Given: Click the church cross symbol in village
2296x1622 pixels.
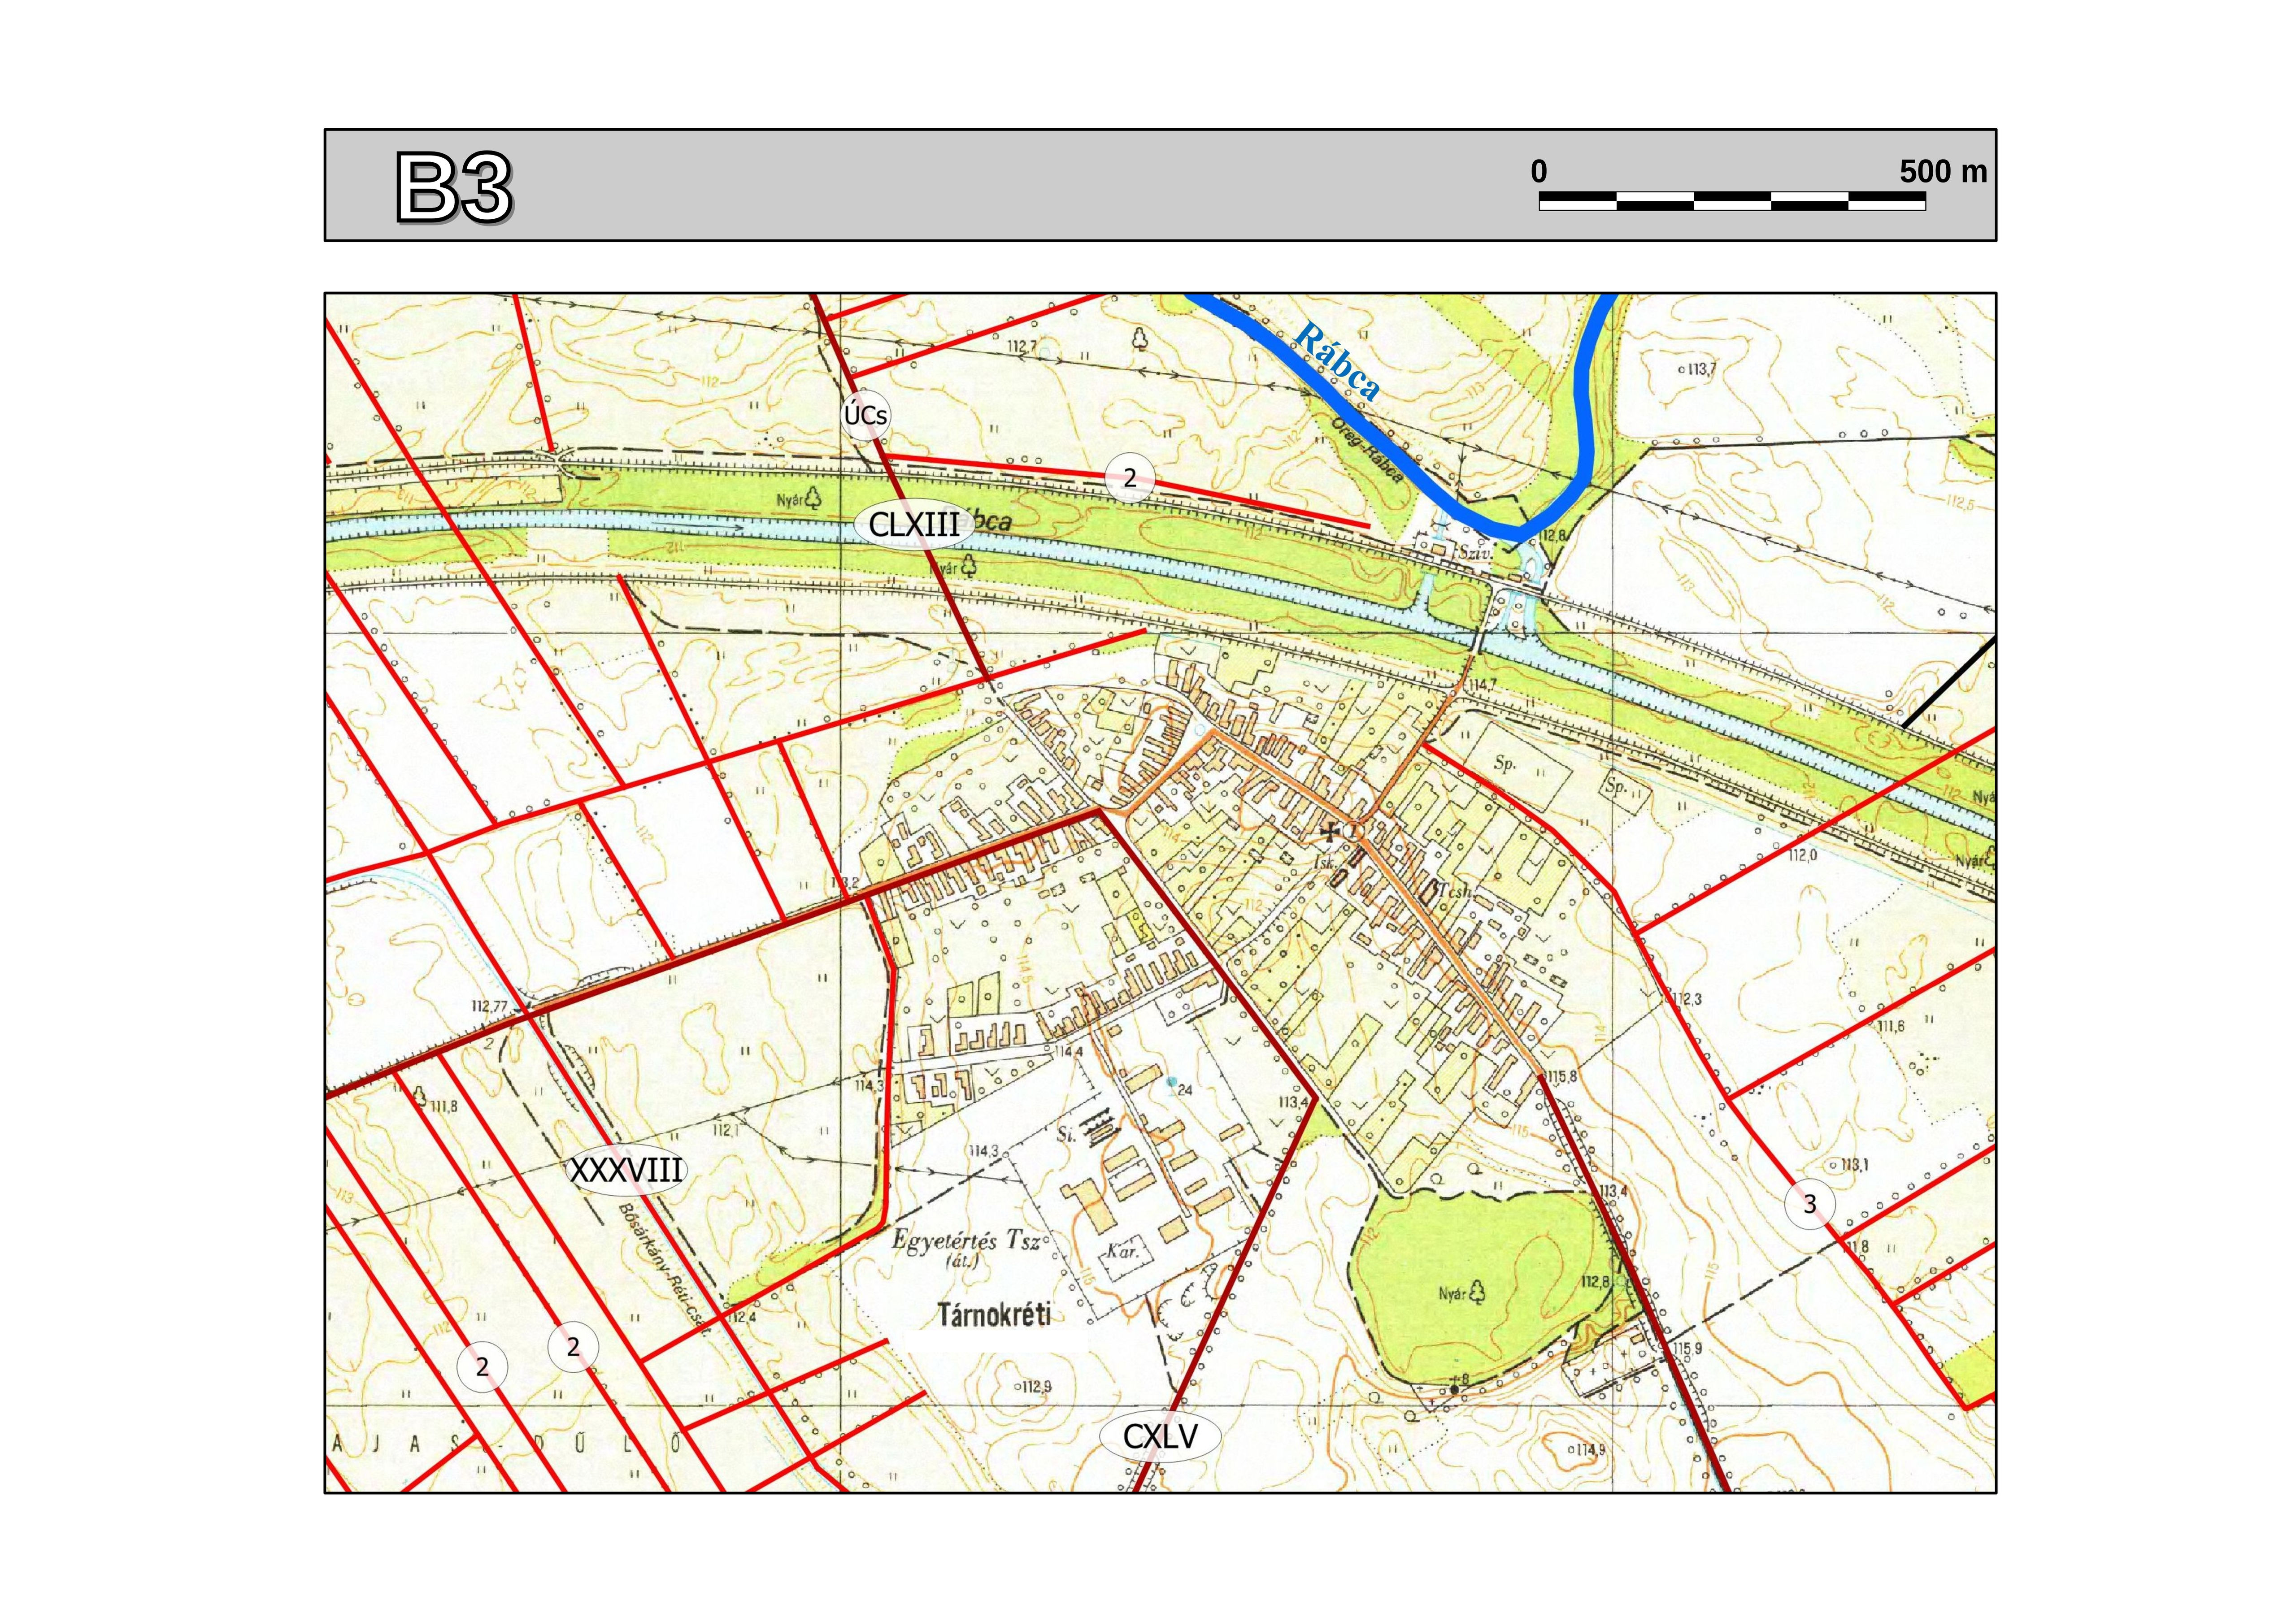Looking at the screenshot, I should click(1329, 831).
